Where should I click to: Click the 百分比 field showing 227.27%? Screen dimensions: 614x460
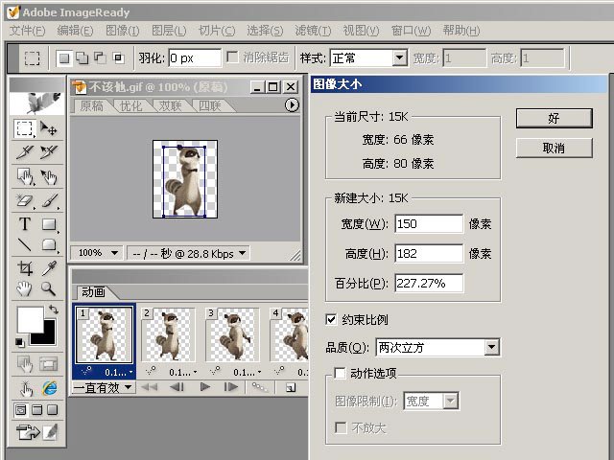coord(429,283)
